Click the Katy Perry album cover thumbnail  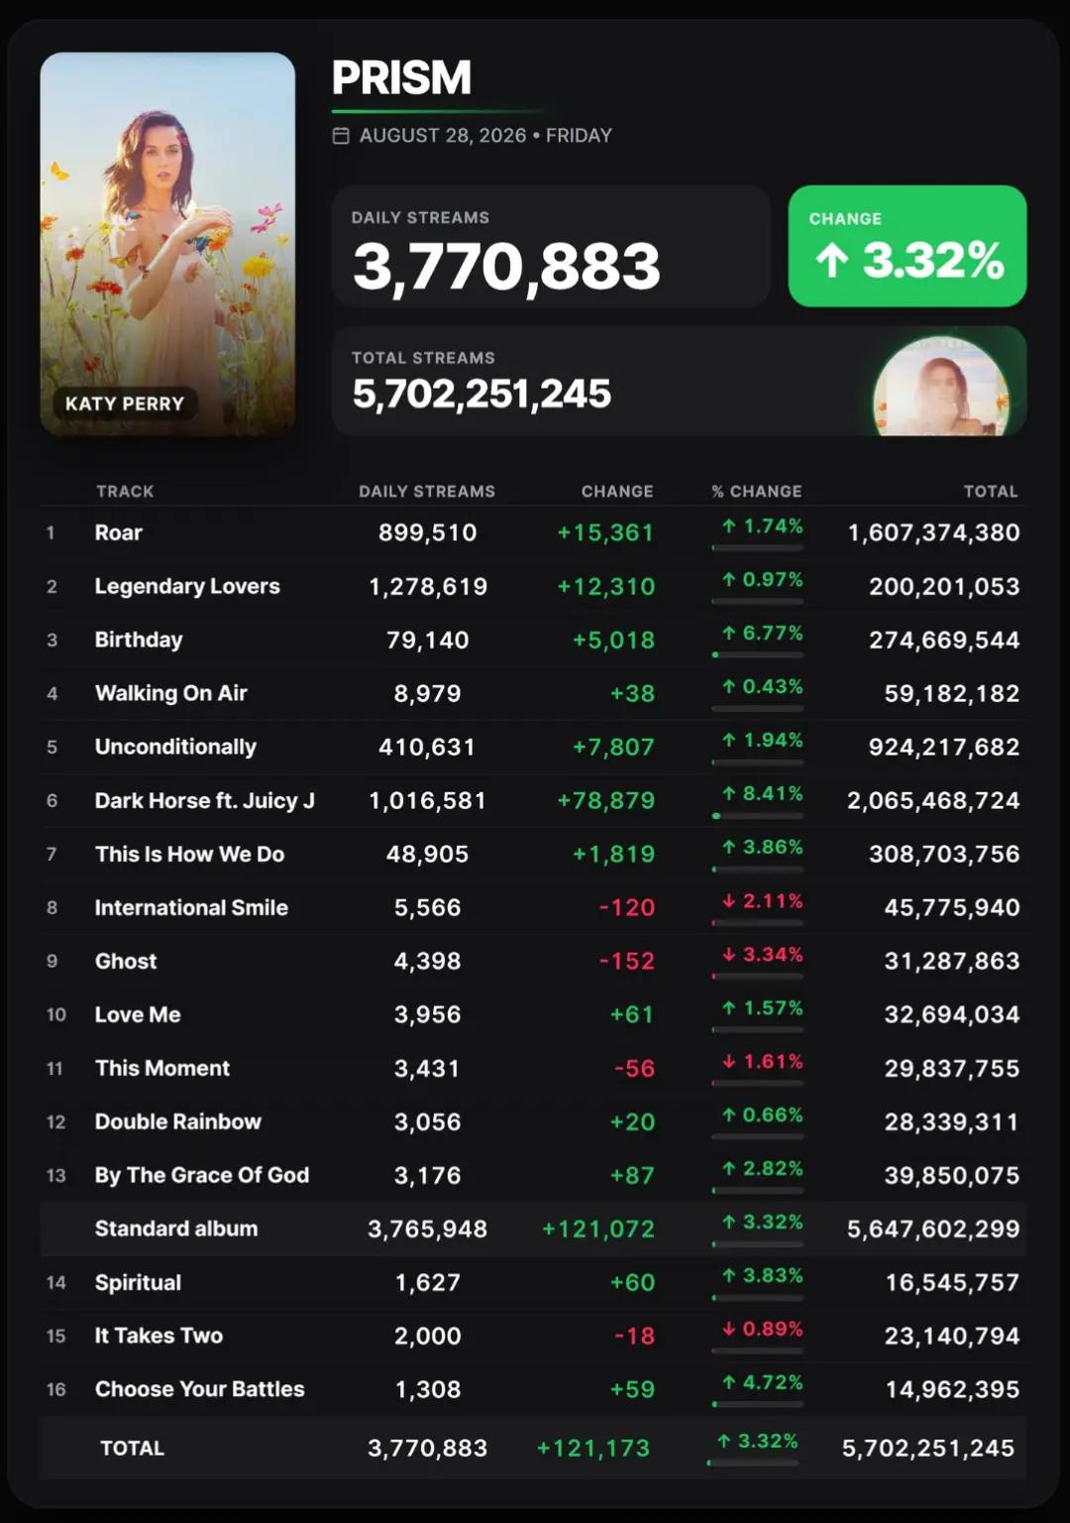point(167,244)
